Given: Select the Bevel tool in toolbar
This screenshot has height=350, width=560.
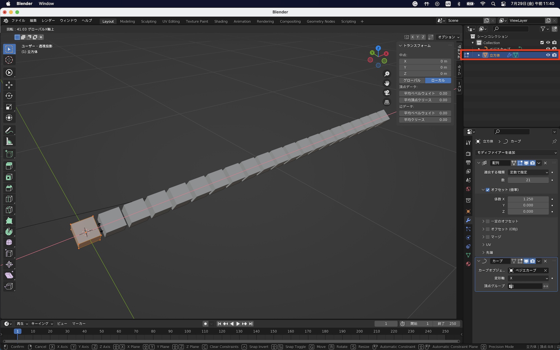Looking at the screenshot, I should click(9, 188).
